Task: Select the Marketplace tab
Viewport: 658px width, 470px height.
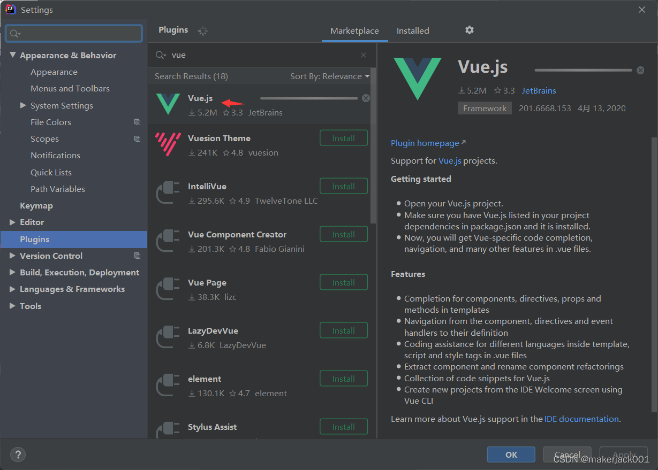Action: (x=354, y=30)
